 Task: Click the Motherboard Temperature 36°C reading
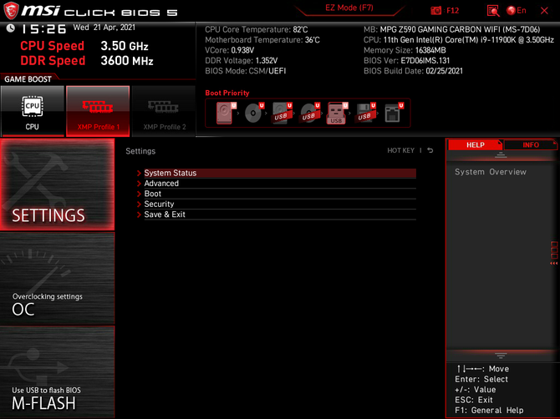262,40
